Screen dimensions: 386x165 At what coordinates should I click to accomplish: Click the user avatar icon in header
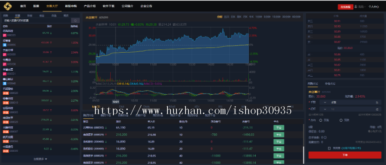[356, 6]
